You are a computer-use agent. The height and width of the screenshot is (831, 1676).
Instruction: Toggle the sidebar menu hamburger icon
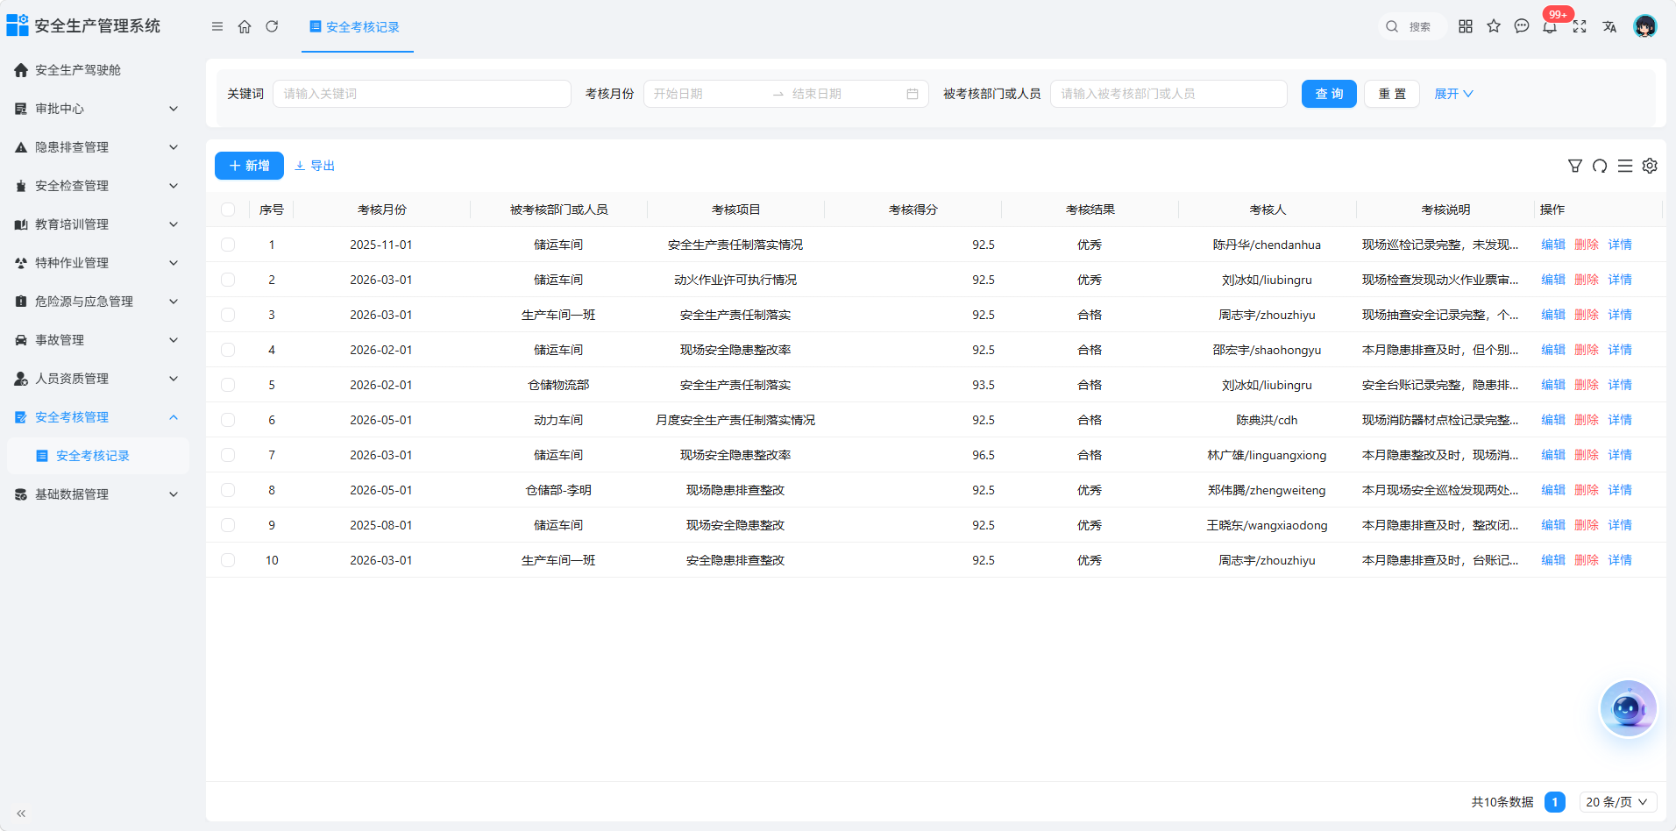[217, 26]
